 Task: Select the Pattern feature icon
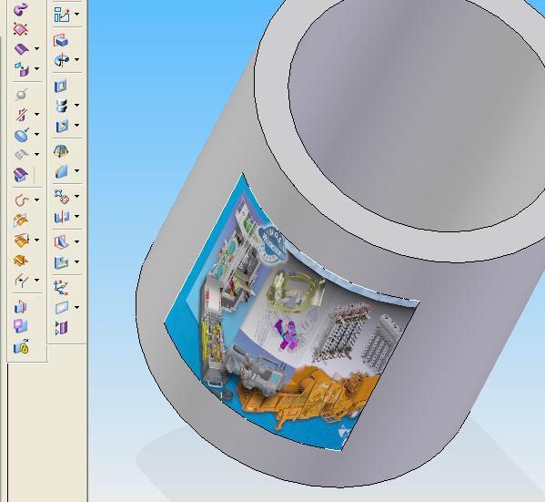click(62, 197)
